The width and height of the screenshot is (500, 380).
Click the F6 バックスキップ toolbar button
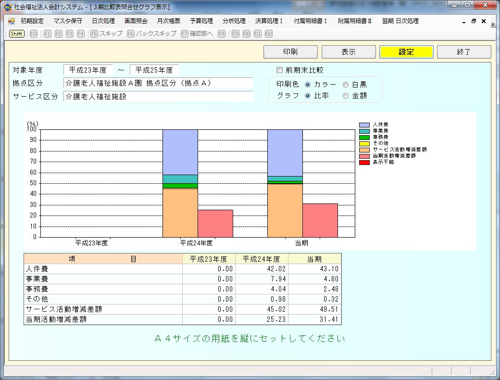(151, 34)
